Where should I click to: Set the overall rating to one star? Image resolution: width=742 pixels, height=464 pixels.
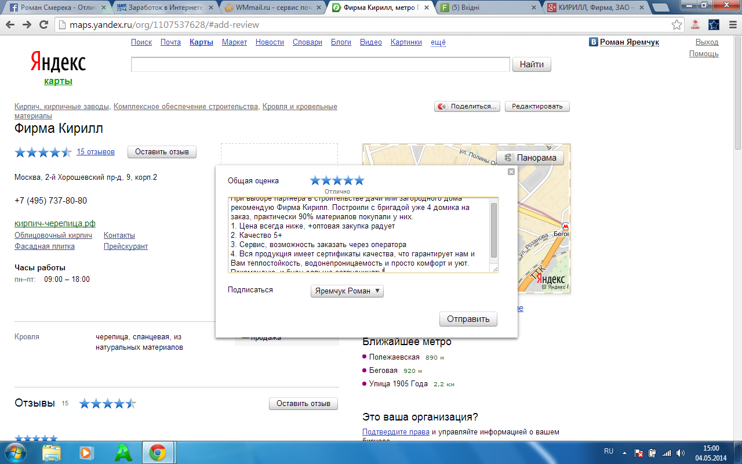tap(315, 180)
